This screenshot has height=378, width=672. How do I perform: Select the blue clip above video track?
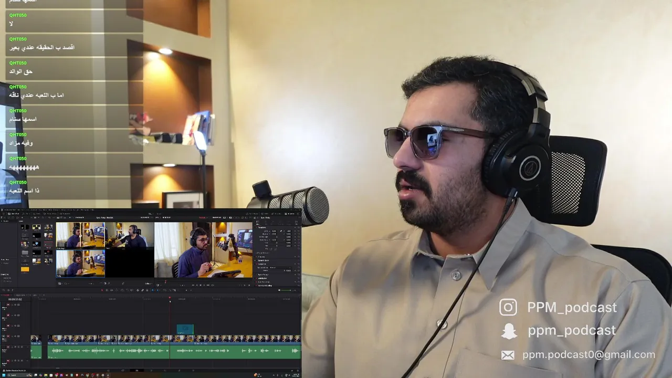coord(185,329)
